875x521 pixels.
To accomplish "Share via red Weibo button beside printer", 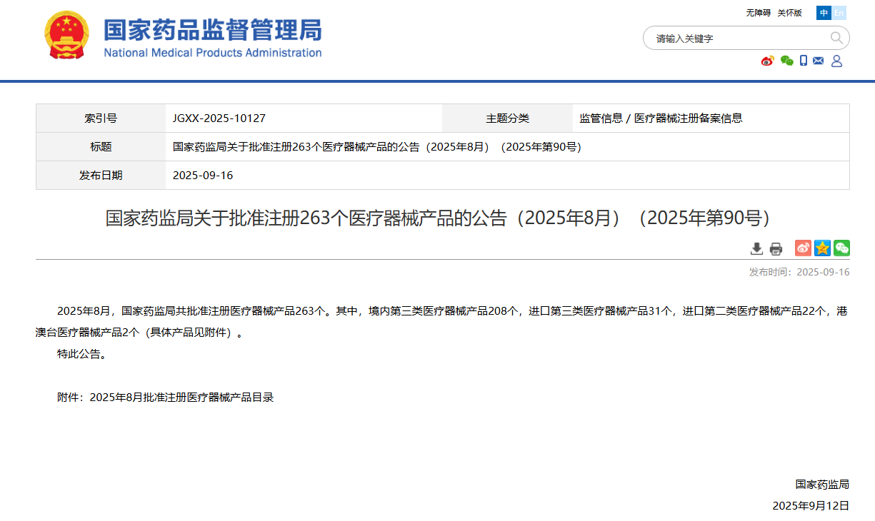I will coord(803,248).
